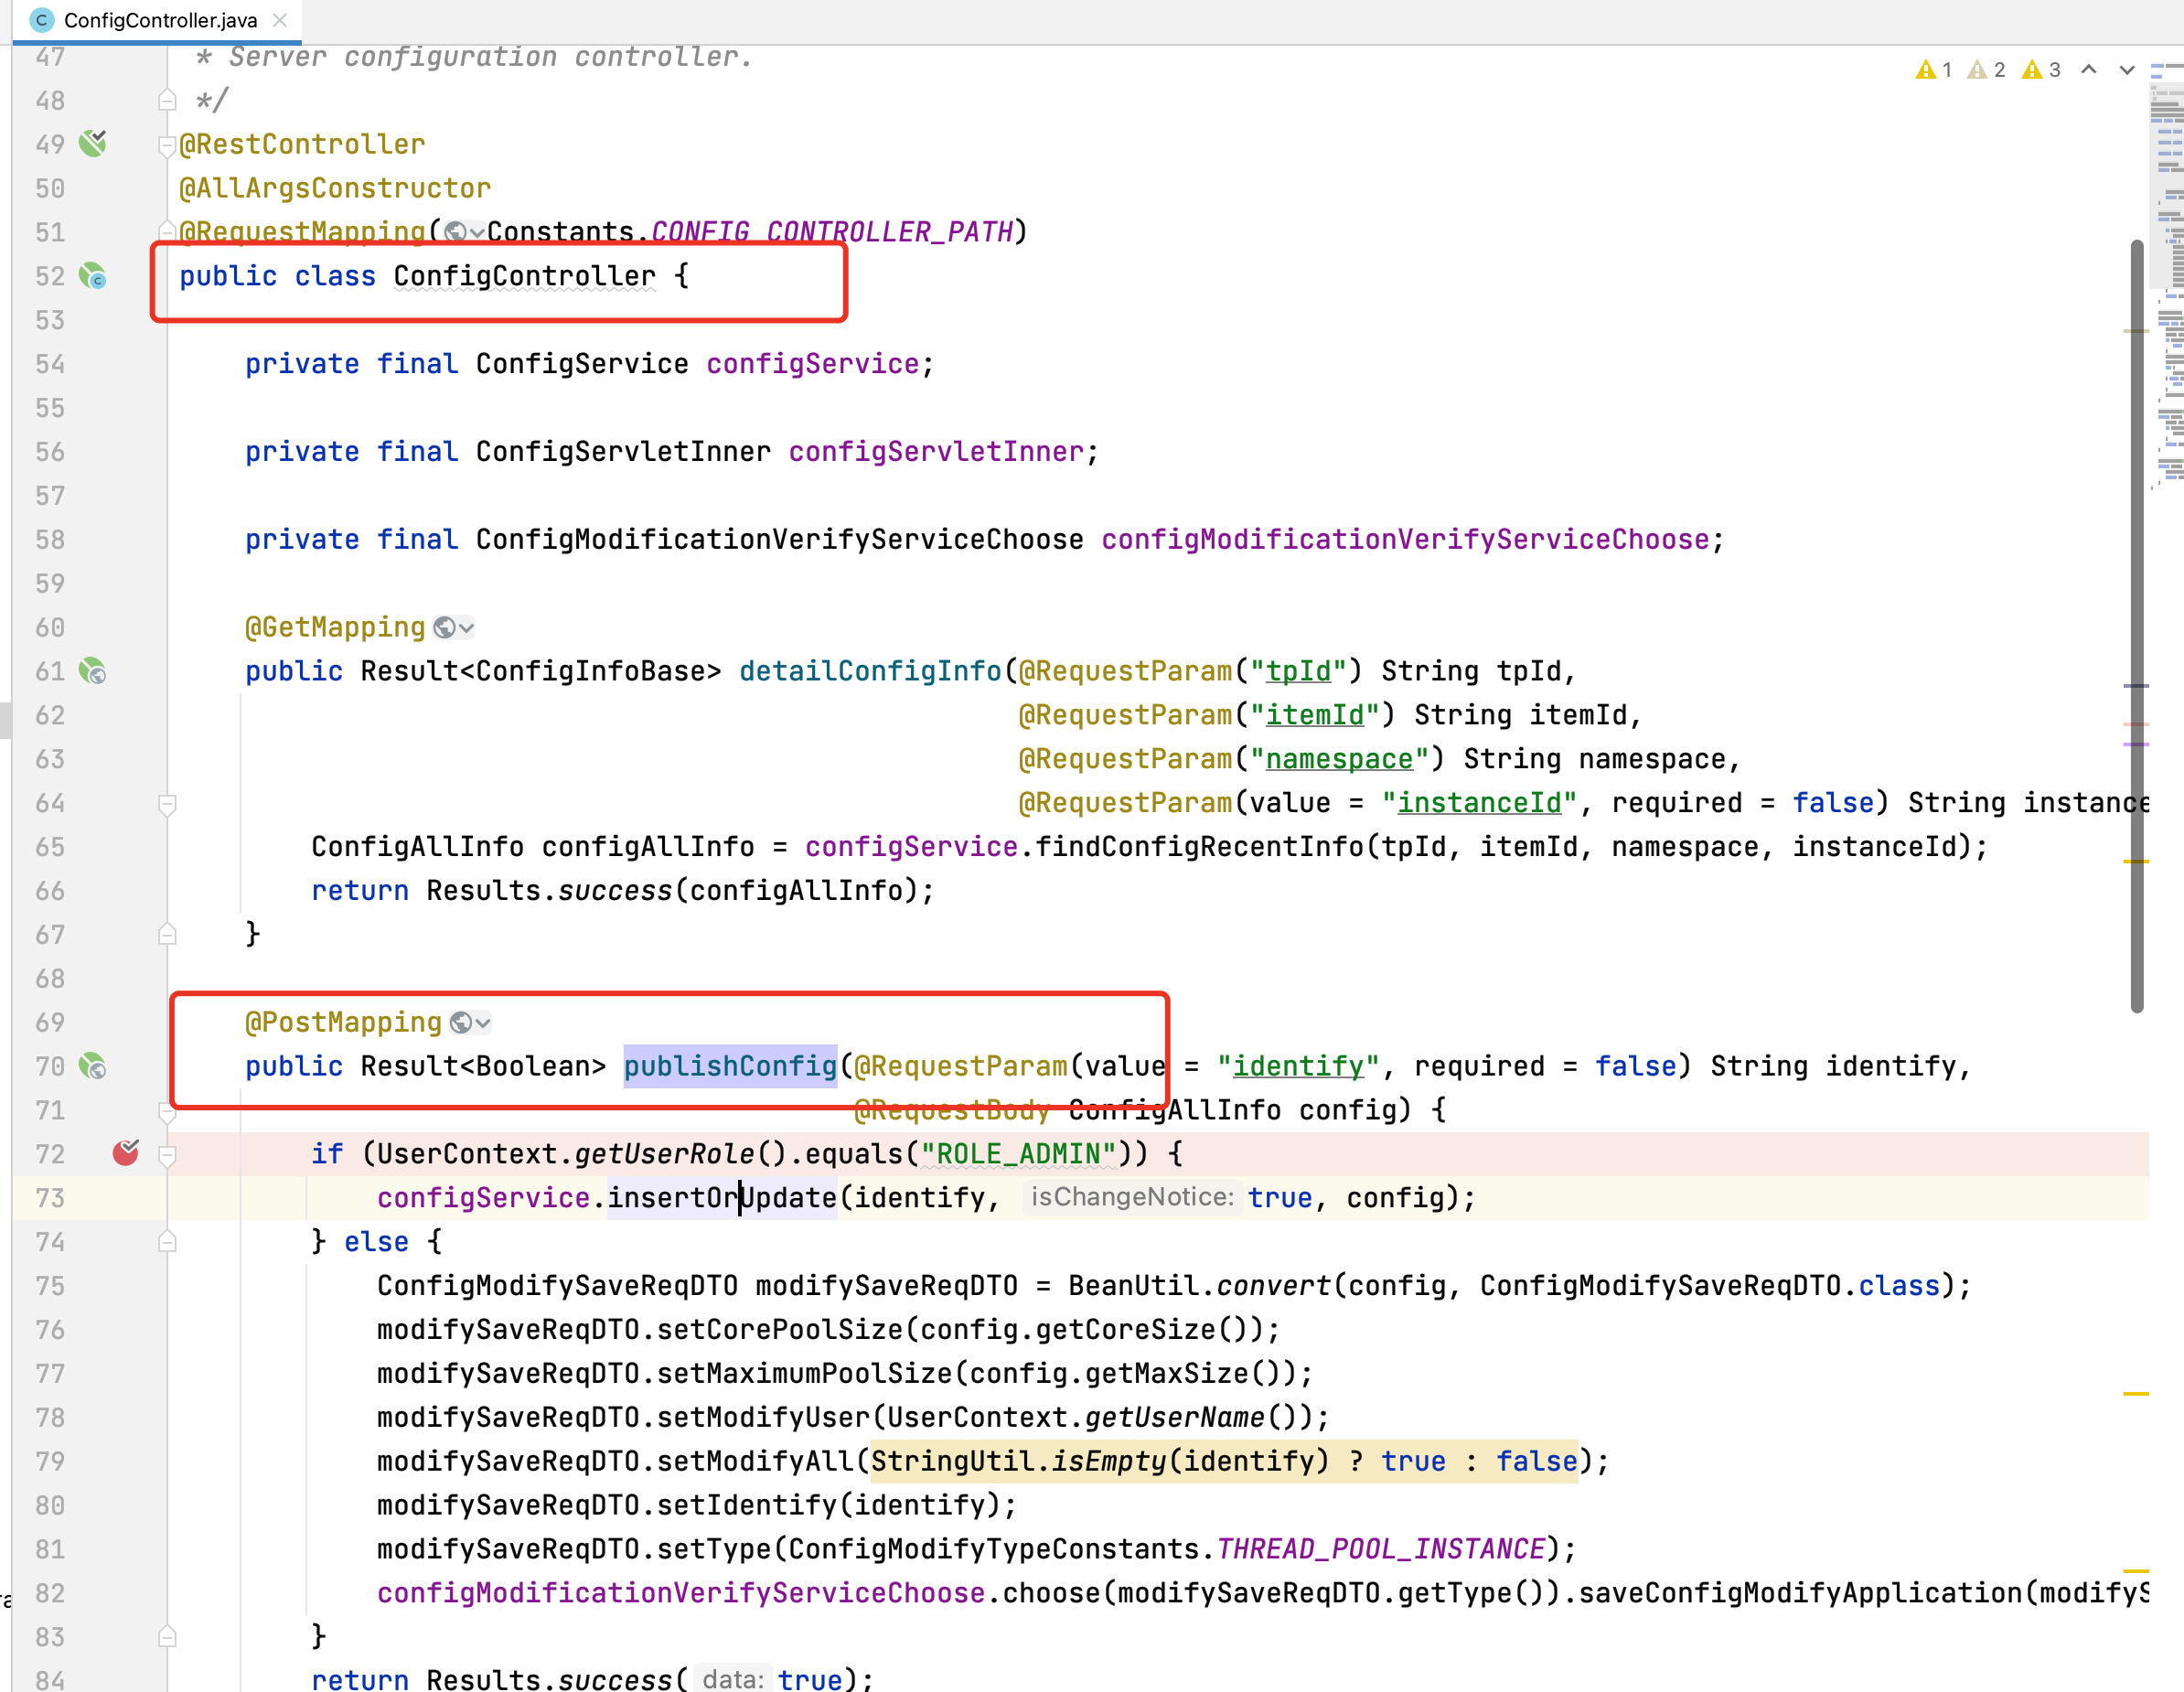Image resolution: width=2184 pixels, height=1692 pixels.
Task: Collapse the fold marker on line 67
Action: click(167, 935)
